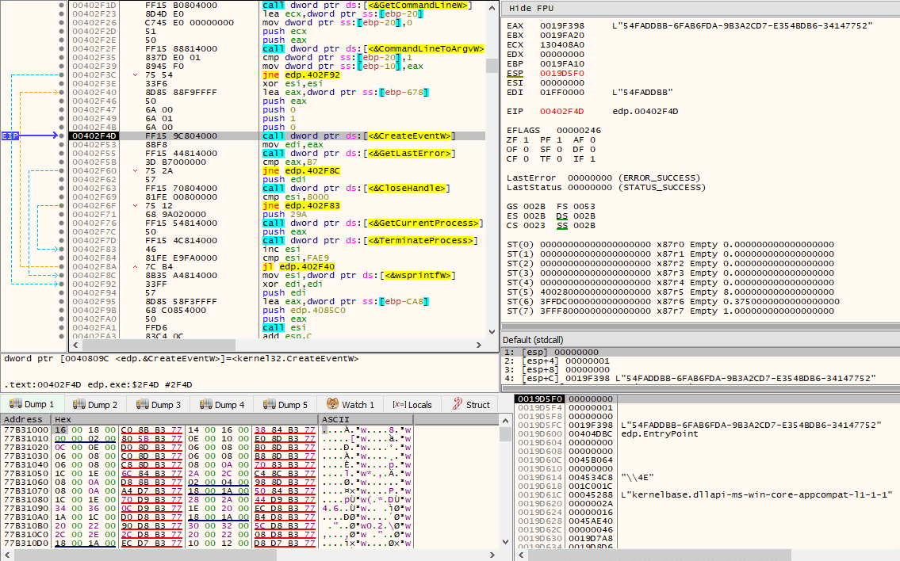Toggle breakpoint dot at address 00402F1D
The width and height of the screenshot is (900, 561).
pyautogui.click(x=61, y=6)
